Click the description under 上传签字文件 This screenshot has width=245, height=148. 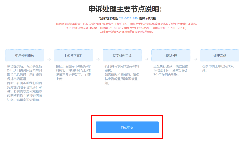point(73,73)
